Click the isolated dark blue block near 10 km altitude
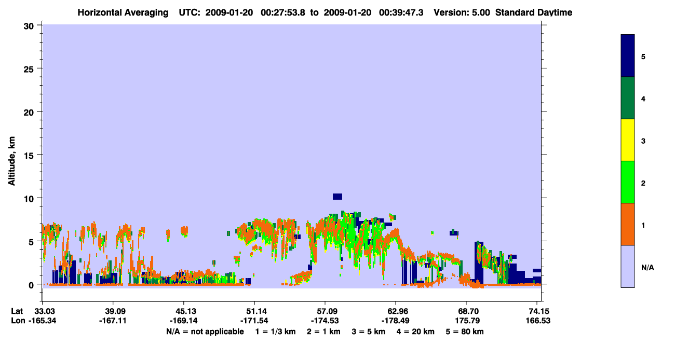 click(x=337, y=196)
